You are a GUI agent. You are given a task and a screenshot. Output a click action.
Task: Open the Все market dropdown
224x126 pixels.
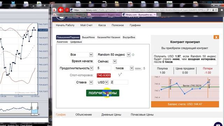[x=81, y=55]
